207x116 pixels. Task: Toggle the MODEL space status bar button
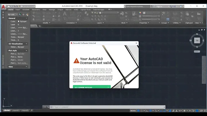click(x=133, y=111)
